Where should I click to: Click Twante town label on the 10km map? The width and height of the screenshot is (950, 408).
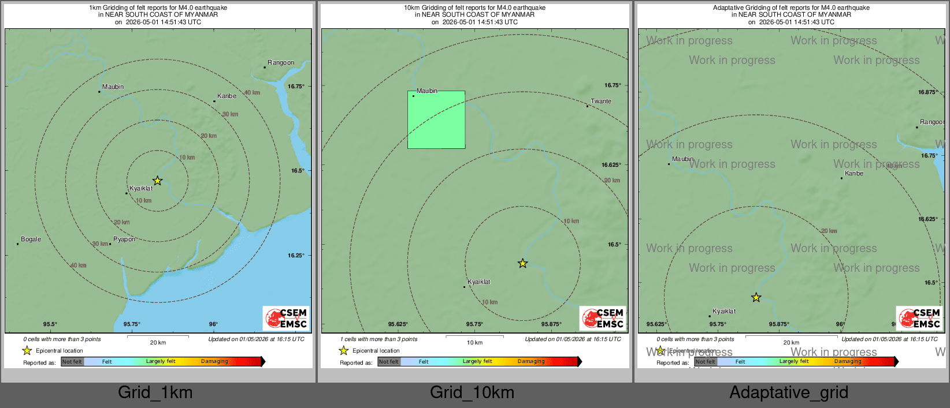pos(601,101)
